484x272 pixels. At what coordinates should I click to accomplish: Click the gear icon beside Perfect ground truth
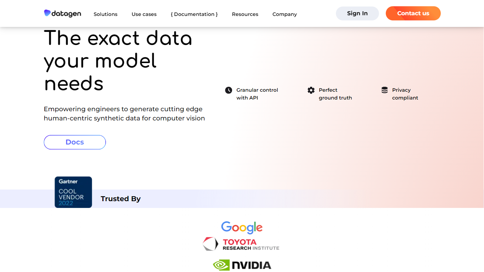click(x=311, y=90)
